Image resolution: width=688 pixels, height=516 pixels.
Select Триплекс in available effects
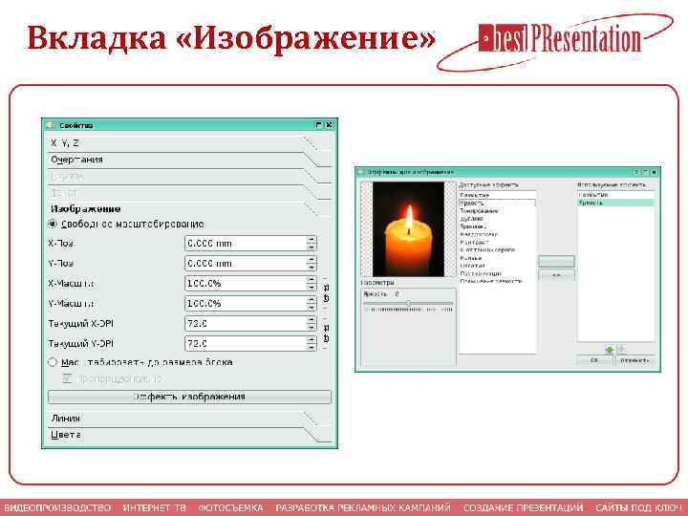click(497, 226)
